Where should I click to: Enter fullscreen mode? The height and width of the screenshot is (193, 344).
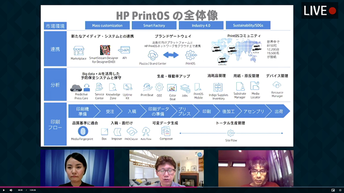point(340,190)
